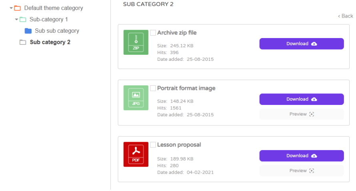This screenshot has height=191, width=356.
Task: Click the grey Sub category 2 folder icon
Action: tap(23, 42)
